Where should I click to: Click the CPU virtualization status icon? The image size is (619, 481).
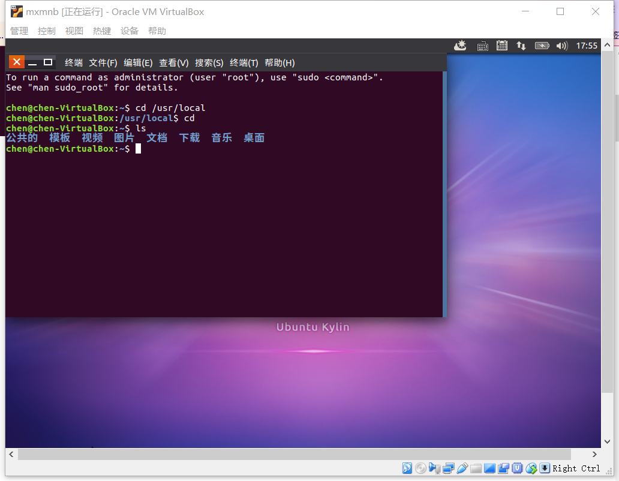(x=517, y=468)
